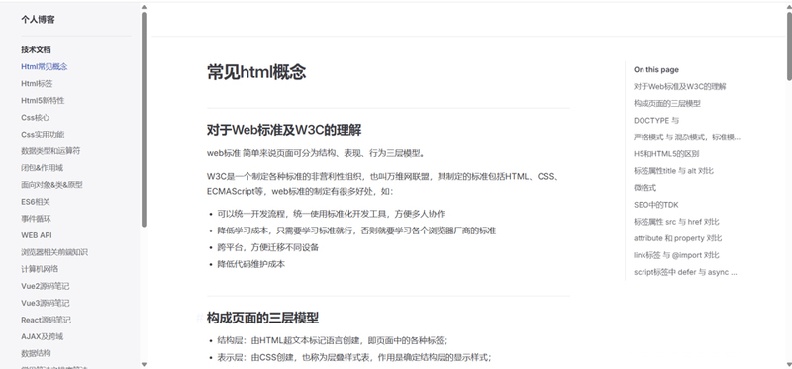Jump to 构成页面的三层模型 outline link
Viewport: 792px width, 369px height.
click(x=667, y=104)
